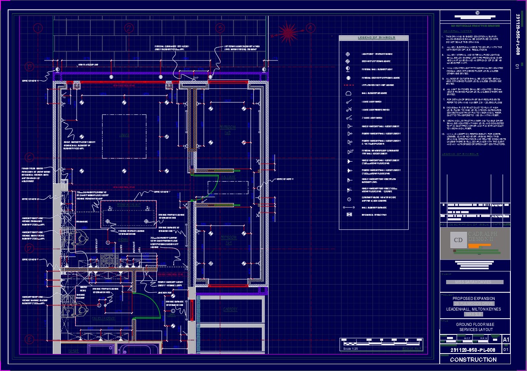Click the red dashed line legend symbol
527x371 pixels.
pos(349,85)
